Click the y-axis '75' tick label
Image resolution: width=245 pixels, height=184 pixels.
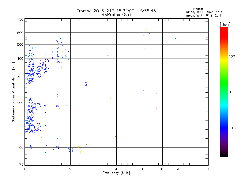21,164
